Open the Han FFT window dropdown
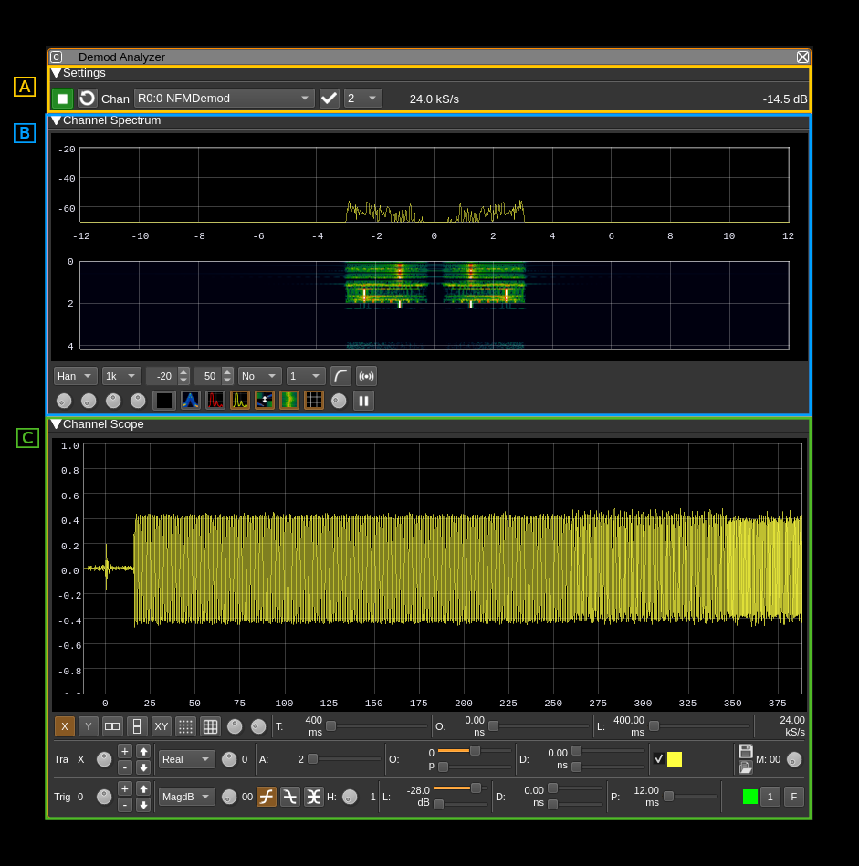Viewport: 859px width, 866px height. coord(75,376)
